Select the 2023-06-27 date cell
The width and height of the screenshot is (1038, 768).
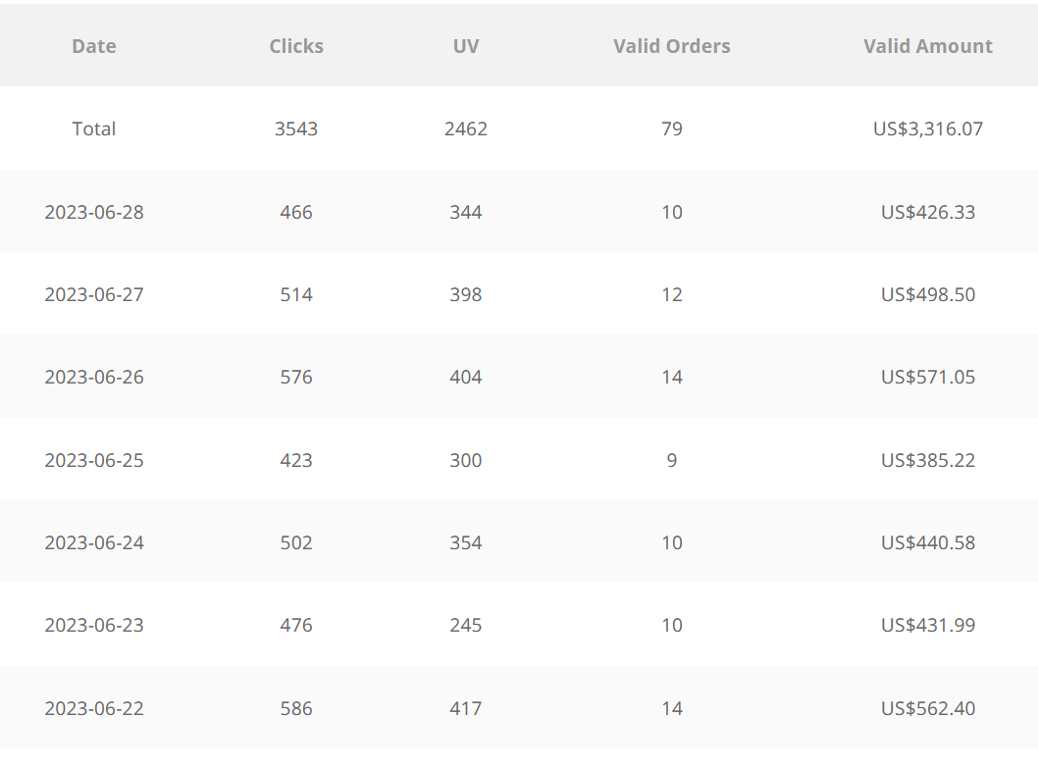94,294
